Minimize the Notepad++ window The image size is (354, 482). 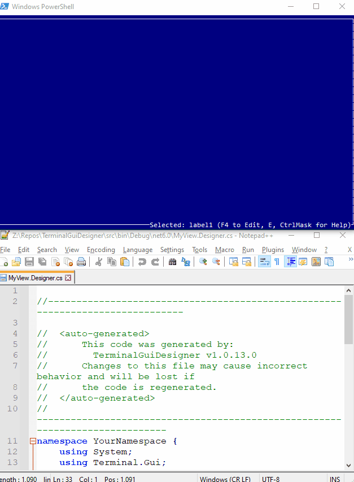pyautogui.click(x=291, y=236)
